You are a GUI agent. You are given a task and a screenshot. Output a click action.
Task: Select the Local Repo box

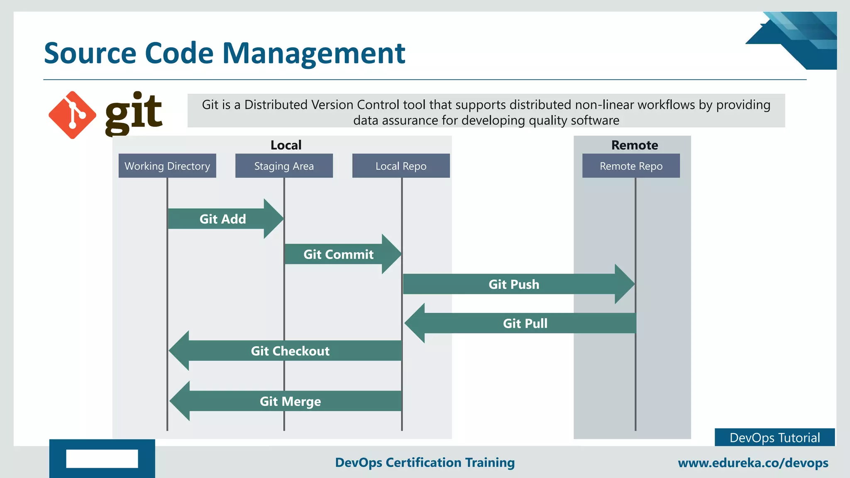click(x=401, y=166)
